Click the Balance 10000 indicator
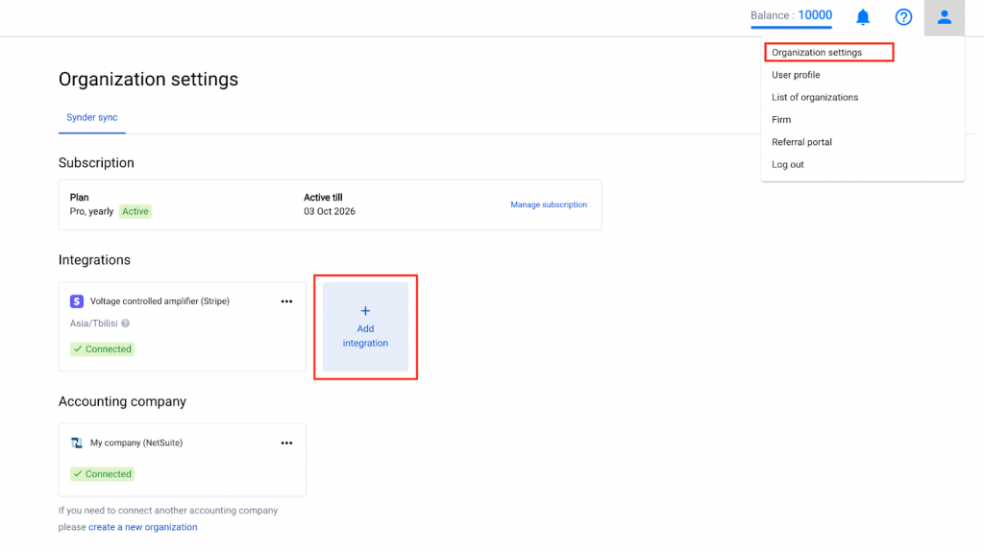Screen dimensions: 984x552 791,15
